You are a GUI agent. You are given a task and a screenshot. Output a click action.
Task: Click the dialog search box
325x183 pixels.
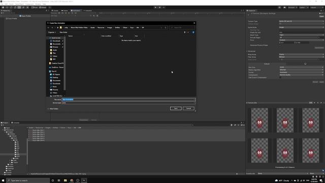(x=182, y=27)
